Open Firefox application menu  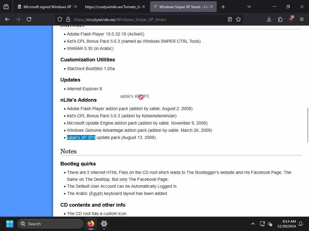(x=302, y=19)
